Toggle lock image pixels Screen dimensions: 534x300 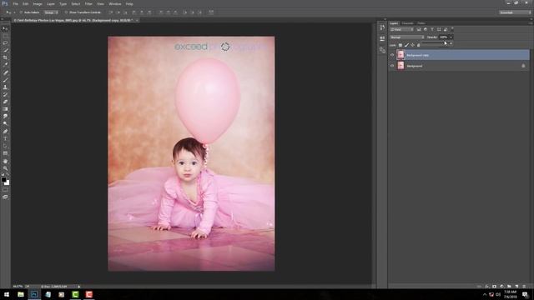pos(406,45)
